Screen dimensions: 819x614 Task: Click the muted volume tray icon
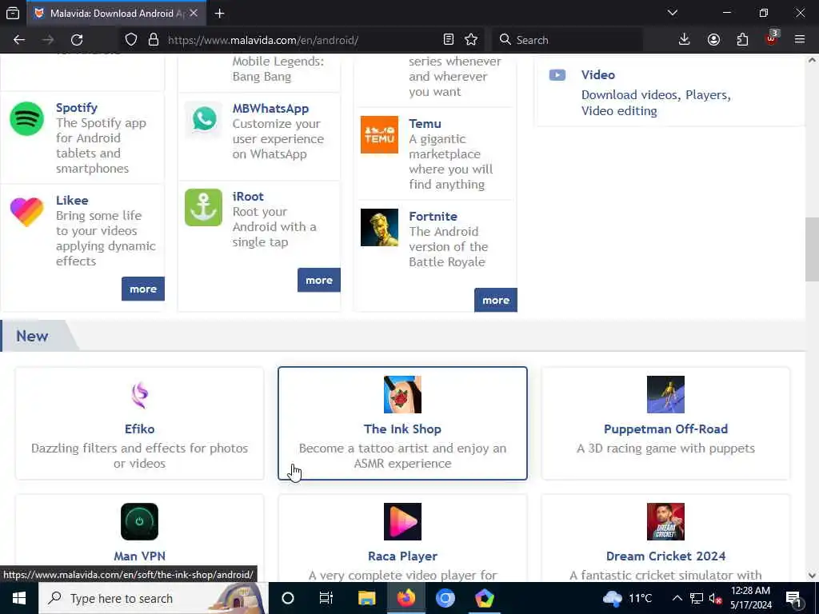tap(714, 598)
